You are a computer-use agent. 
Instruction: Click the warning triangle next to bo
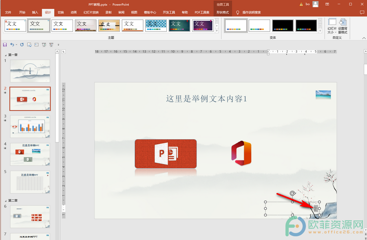click(x=301, y=4)
